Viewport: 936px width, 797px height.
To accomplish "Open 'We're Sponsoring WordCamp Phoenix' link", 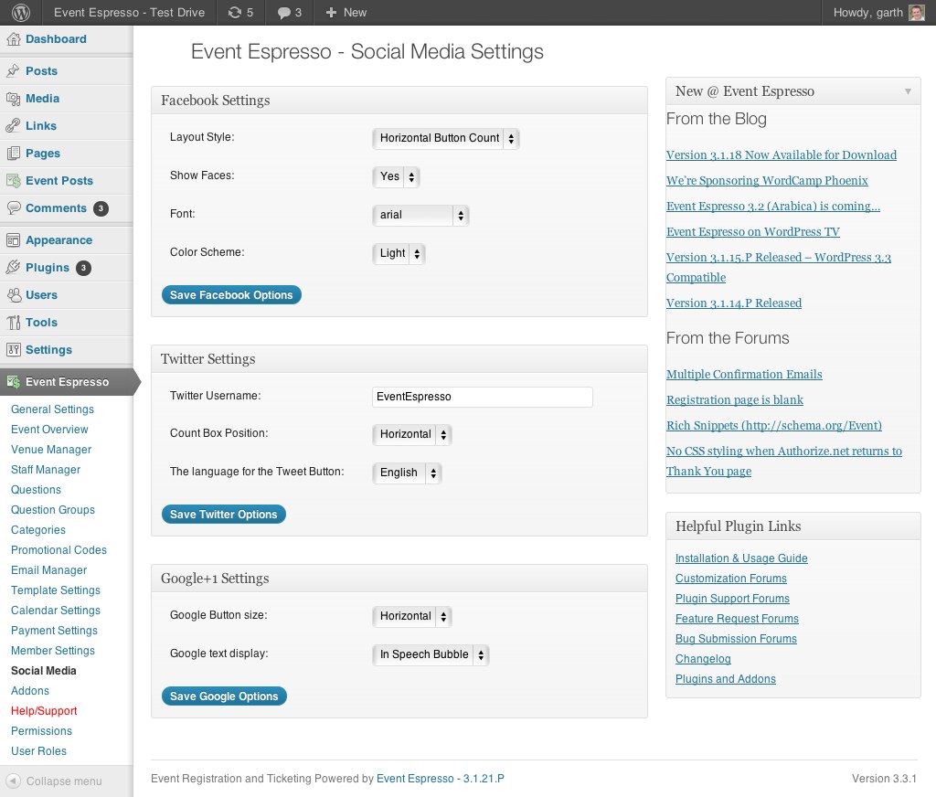I will pos(767,181).
